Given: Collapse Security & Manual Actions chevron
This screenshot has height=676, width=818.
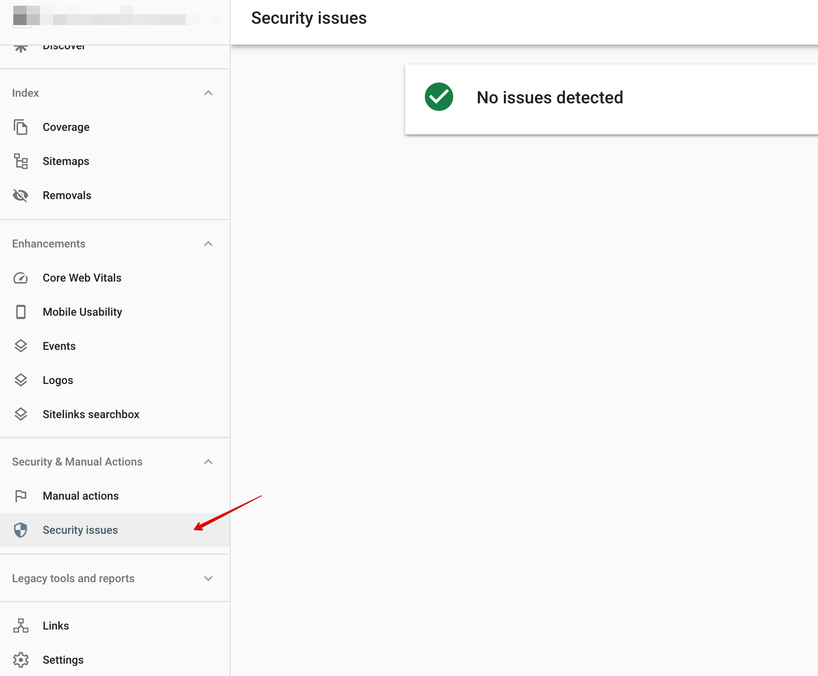Looking at the screenshot, I should [208, 462].
